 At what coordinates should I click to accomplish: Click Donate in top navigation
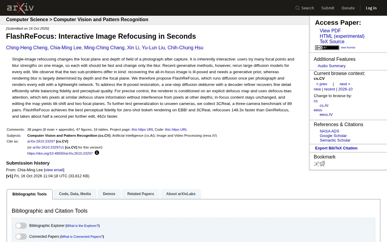(x=348, y=8)
